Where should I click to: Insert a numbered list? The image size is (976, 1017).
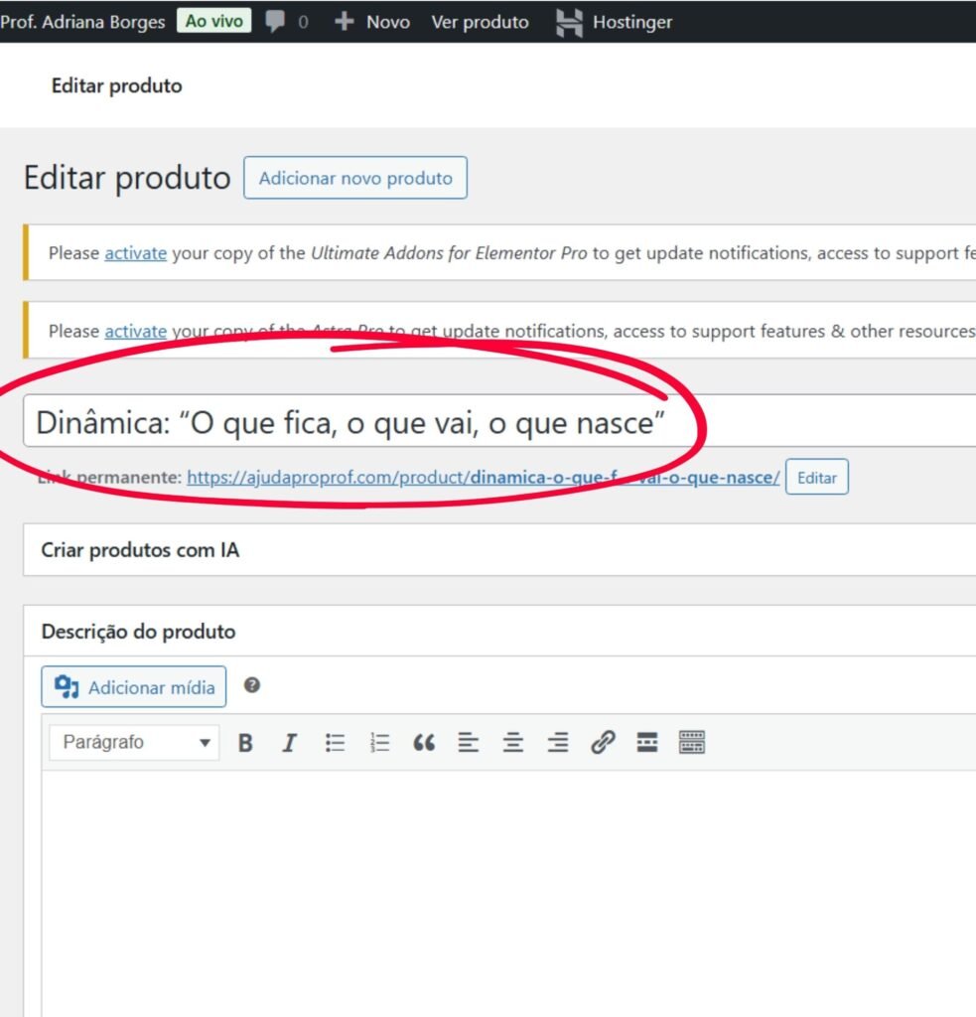(x=379, y=743)
